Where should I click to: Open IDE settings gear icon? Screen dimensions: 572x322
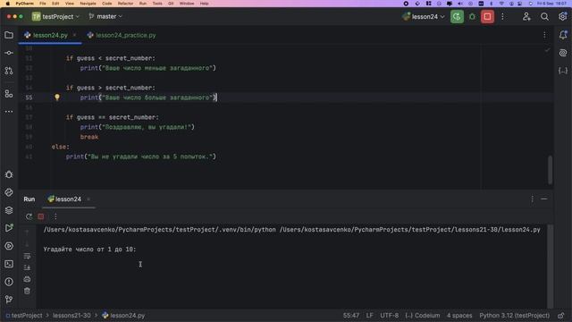click(562, 17)
